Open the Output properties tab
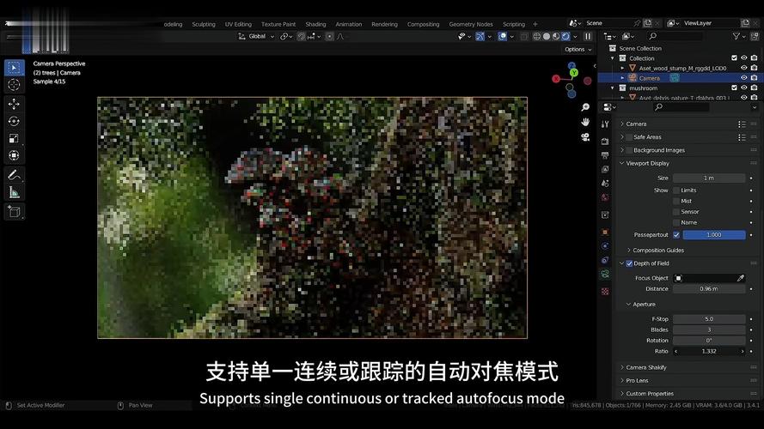 [605, 155]
